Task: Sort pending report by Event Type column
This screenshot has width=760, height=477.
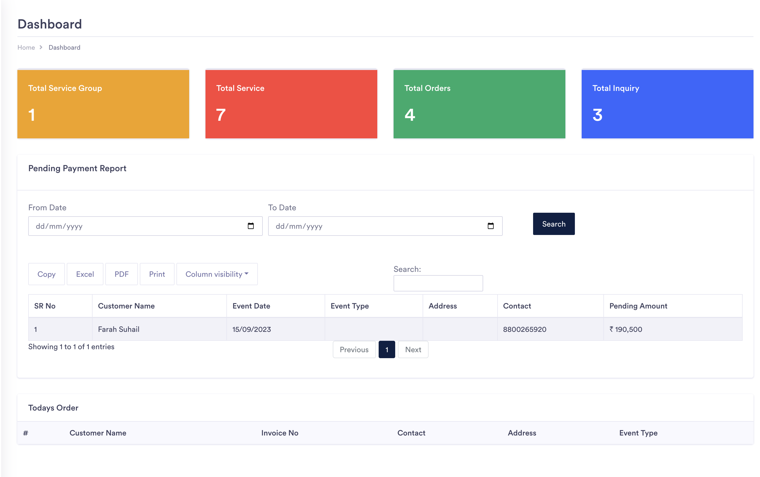Action: click(x=374, y=306)
